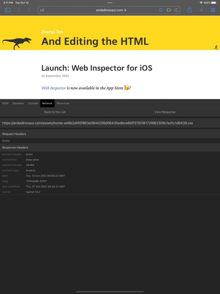Tap Back to the List
Screen dimensions: 220x294
55,112
